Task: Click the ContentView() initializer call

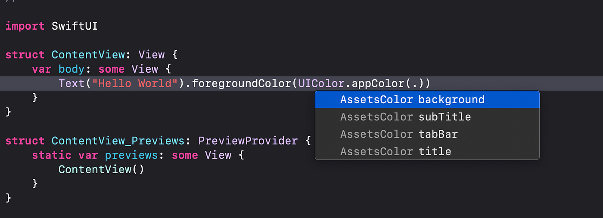Action: click(101, 169)
